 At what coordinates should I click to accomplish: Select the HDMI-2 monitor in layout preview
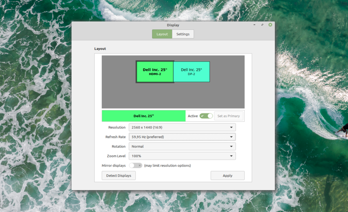155,72
